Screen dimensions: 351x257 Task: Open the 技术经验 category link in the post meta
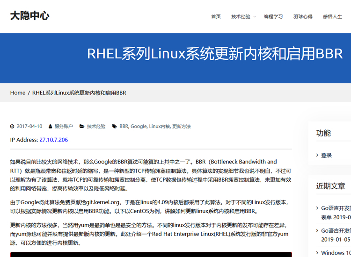click(x=96, y=126)
